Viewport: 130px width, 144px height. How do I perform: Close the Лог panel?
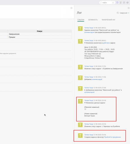(x=129, y=8)
